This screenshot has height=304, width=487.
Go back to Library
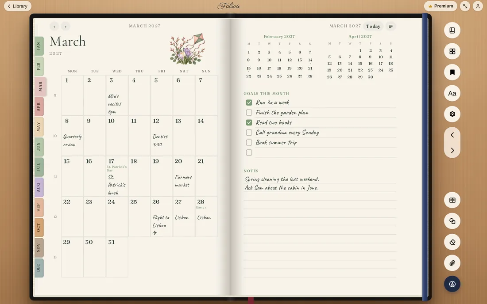tap(18, 6)
